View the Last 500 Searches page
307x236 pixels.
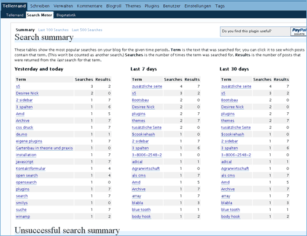87,30
